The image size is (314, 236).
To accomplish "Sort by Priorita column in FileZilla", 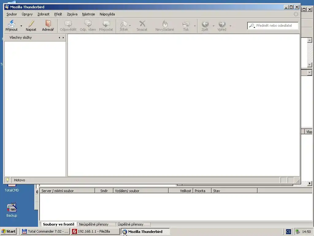I will tap(202, 191).
